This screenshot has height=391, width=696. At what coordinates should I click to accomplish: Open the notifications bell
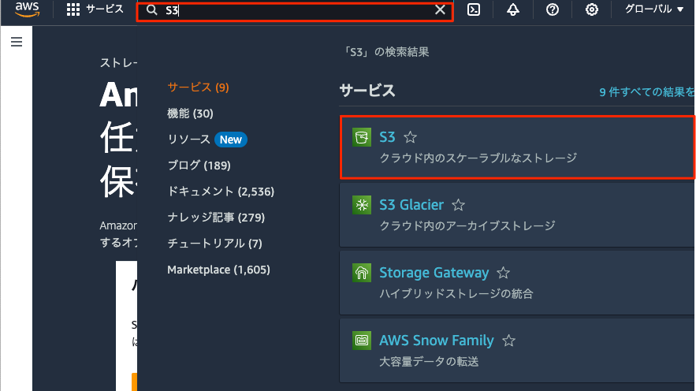pos(512,9)
